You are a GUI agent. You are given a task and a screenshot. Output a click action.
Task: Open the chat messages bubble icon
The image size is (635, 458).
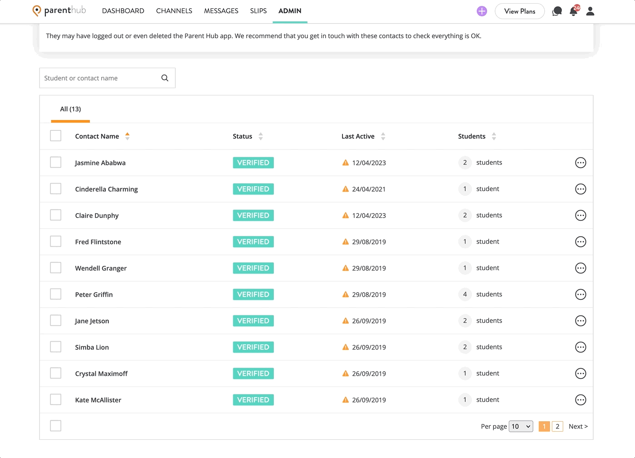557,11
